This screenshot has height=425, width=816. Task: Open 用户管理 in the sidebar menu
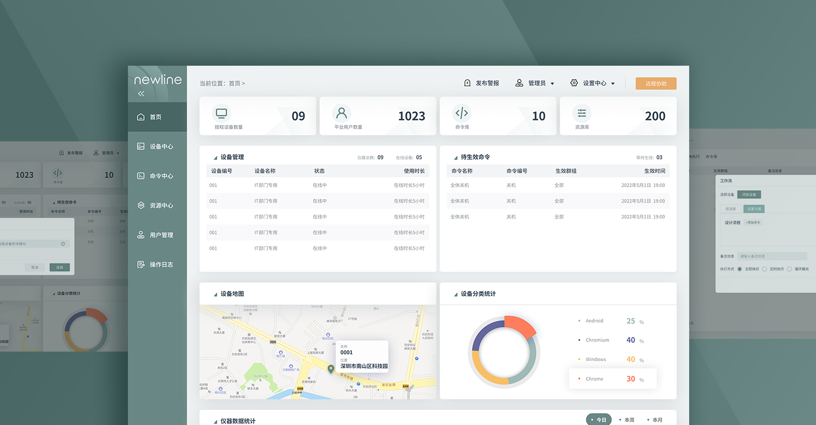[161, 235]
